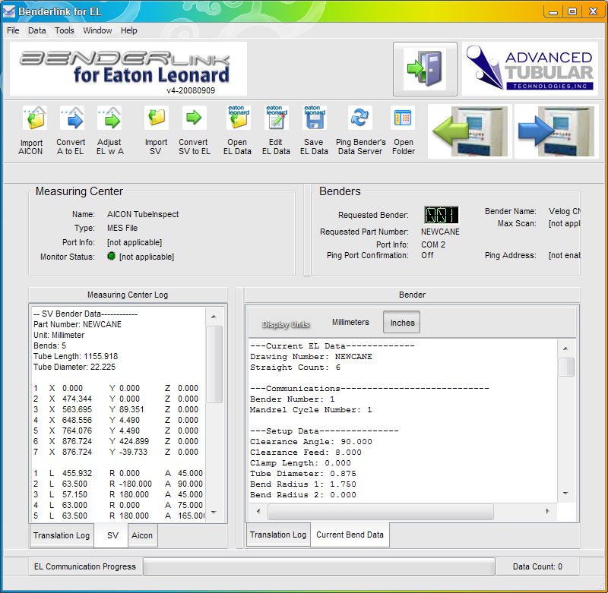Click the Import SV toolbar icon
The image size is (608, 593).
tap(156, 118)
